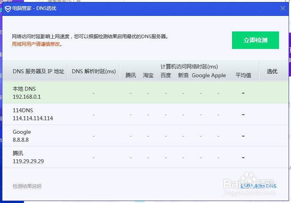Screen dimensions: 291x203
Task: Select the 腾讯 DNS server name in list
Action: click(x=18, y=153)
